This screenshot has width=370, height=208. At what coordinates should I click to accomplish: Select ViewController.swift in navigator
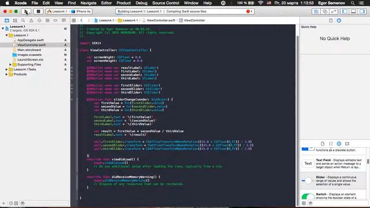click(x=31, y=45)
